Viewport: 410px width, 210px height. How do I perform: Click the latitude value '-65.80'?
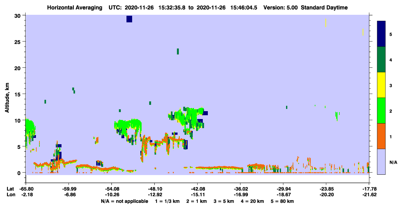26,189
